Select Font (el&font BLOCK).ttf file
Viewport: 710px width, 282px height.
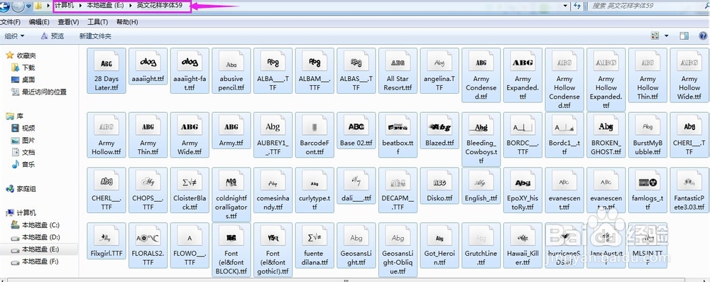pos(231,250)
